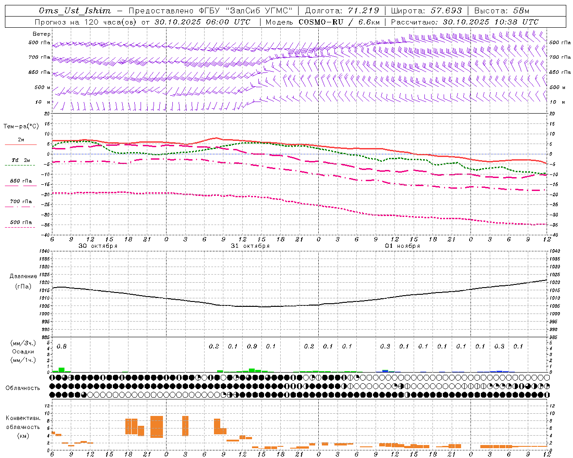Viewport: 573px width, 458px height.
Task: Click the Конвективн. label of convective panel
Action: point(23,418)
